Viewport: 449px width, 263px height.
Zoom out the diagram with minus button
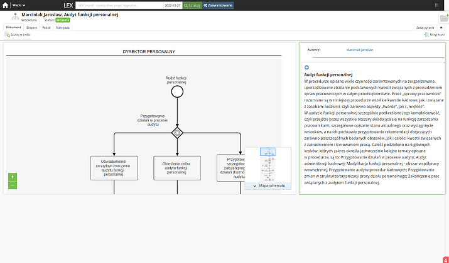pyautogui.click(x=13, y=185)
